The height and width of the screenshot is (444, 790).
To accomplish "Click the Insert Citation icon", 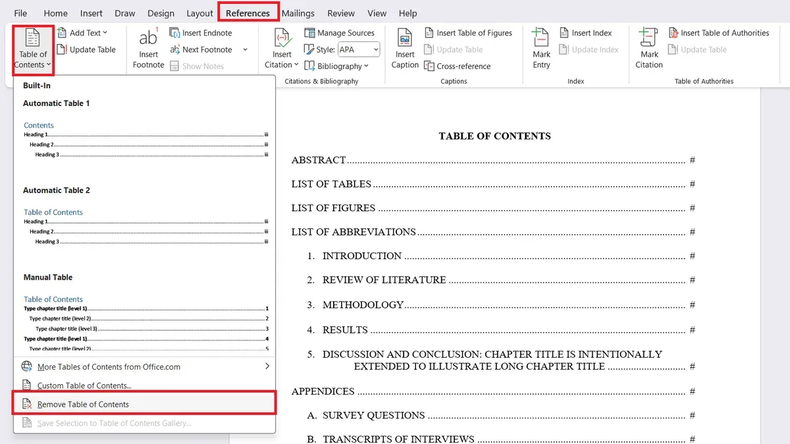I will point(282,37).
